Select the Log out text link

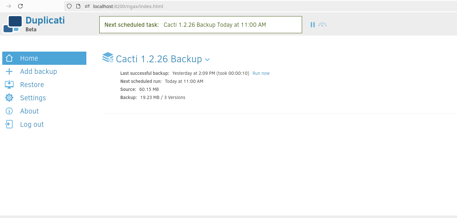tap(32, 124)
